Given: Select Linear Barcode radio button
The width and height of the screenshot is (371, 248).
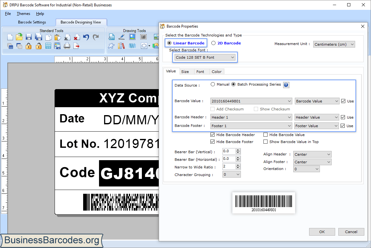Looking at the screenshot, I should click(169, 43).
